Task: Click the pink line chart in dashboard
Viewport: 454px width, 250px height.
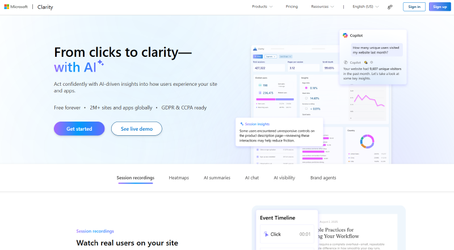Action: coord(369,101)
